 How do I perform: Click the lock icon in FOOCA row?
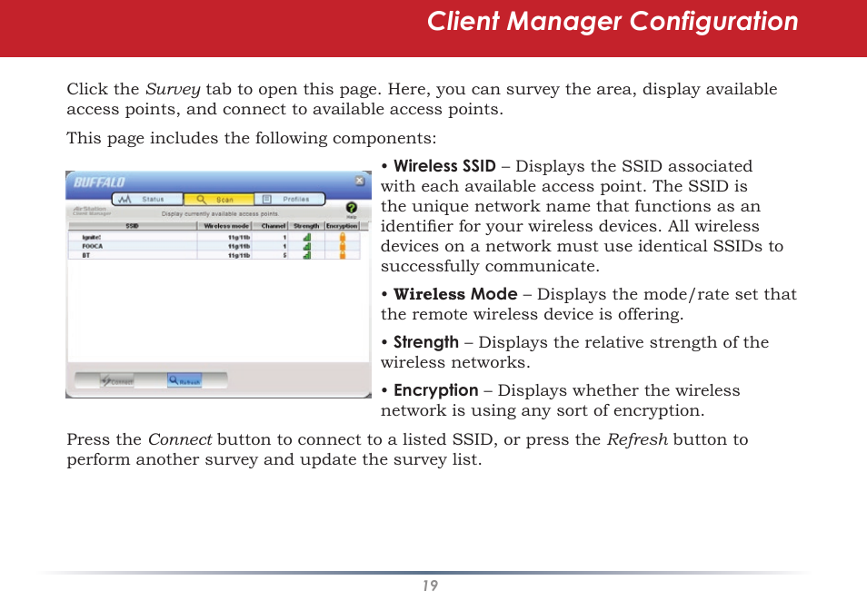click(343, 246)
